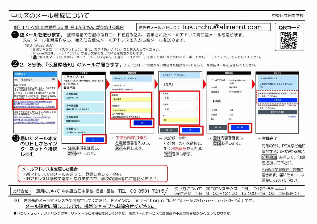Tap 次へ on the 注意事項 screen
317x224 pixels.
pyautogui.click(x=95, y=139)
